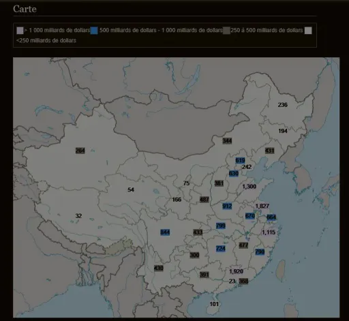This screenshot has height=321, width=349.
Task: Click the 430 province label
Action: point(159,268)
